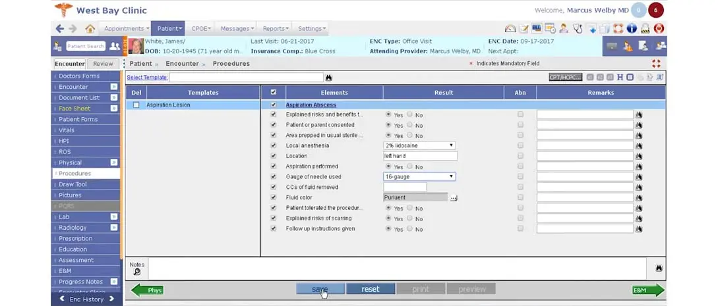Viewport: 718px width, 306px height.
Task: Check the Abn box for Location row
Action: tap(520, 156)
